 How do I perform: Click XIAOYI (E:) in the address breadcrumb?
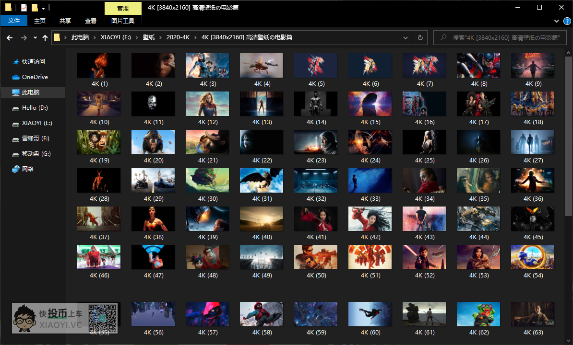[116, 37]
